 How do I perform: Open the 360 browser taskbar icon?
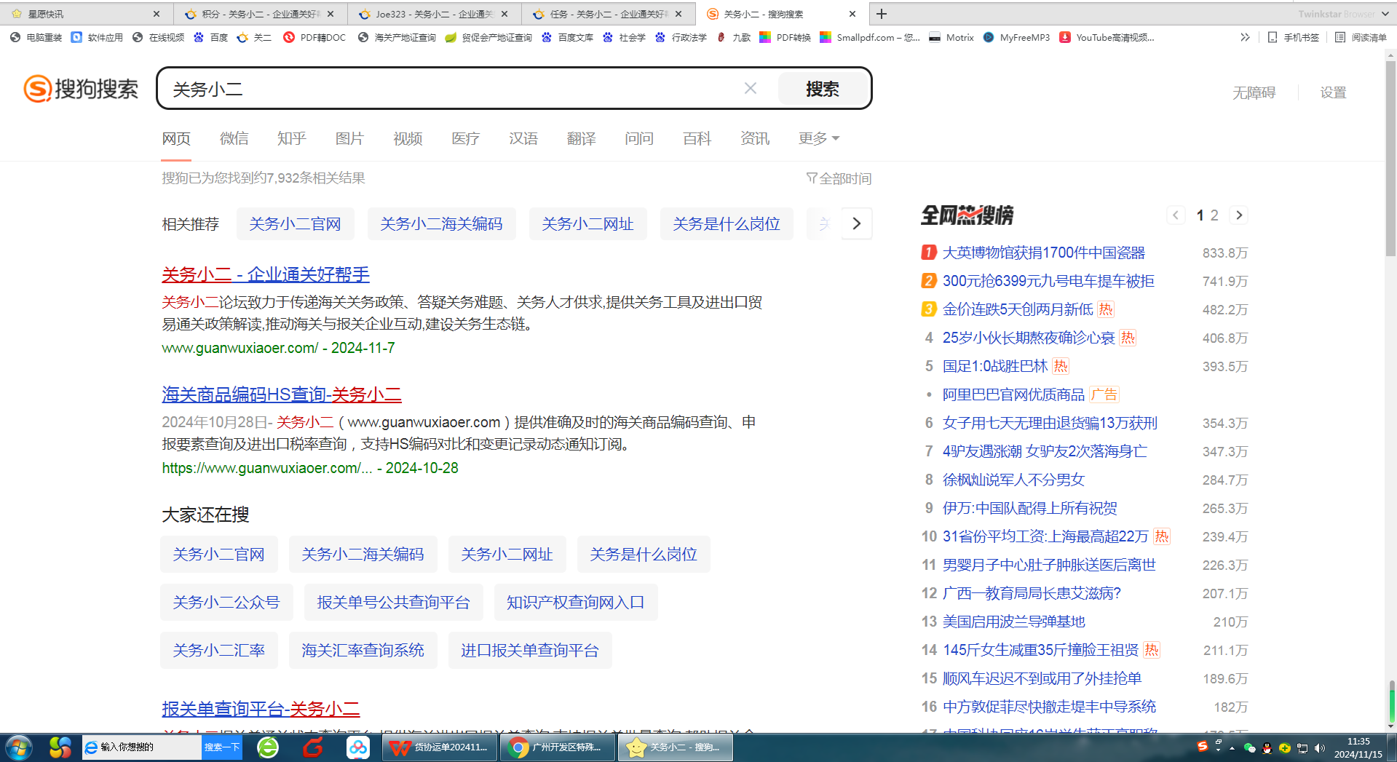[268, 747]
